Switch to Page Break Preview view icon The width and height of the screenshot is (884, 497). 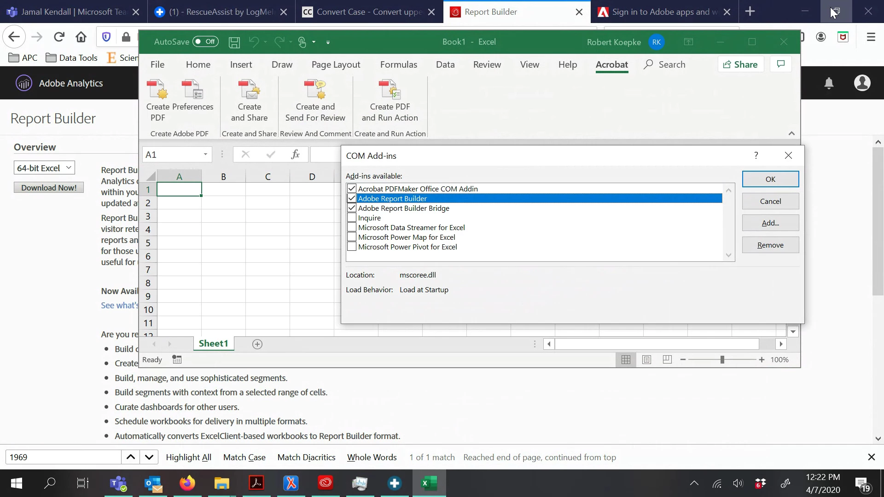667,359
